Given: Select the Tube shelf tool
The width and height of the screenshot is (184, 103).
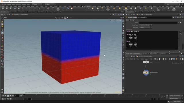Looking at the screenshot, I should [x=11, y=9].
